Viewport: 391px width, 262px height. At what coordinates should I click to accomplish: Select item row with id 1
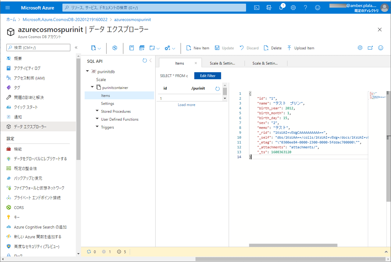tap(189, 98)
